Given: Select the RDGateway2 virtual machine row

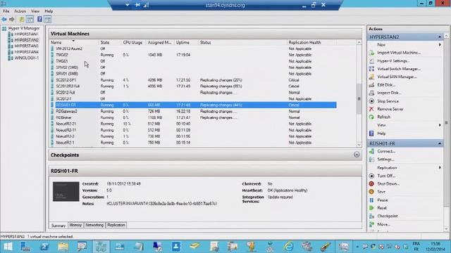Looking at the screenshot, I should tap(193, 111).
